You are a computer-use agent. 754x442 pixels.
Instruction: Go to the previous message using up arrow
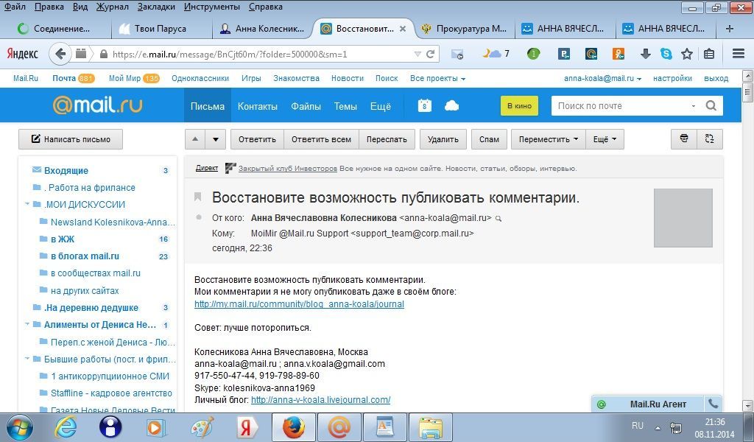[x=195, y=139]
